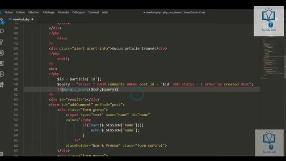Click "order by created DESC" in the query

pos(227,85)
